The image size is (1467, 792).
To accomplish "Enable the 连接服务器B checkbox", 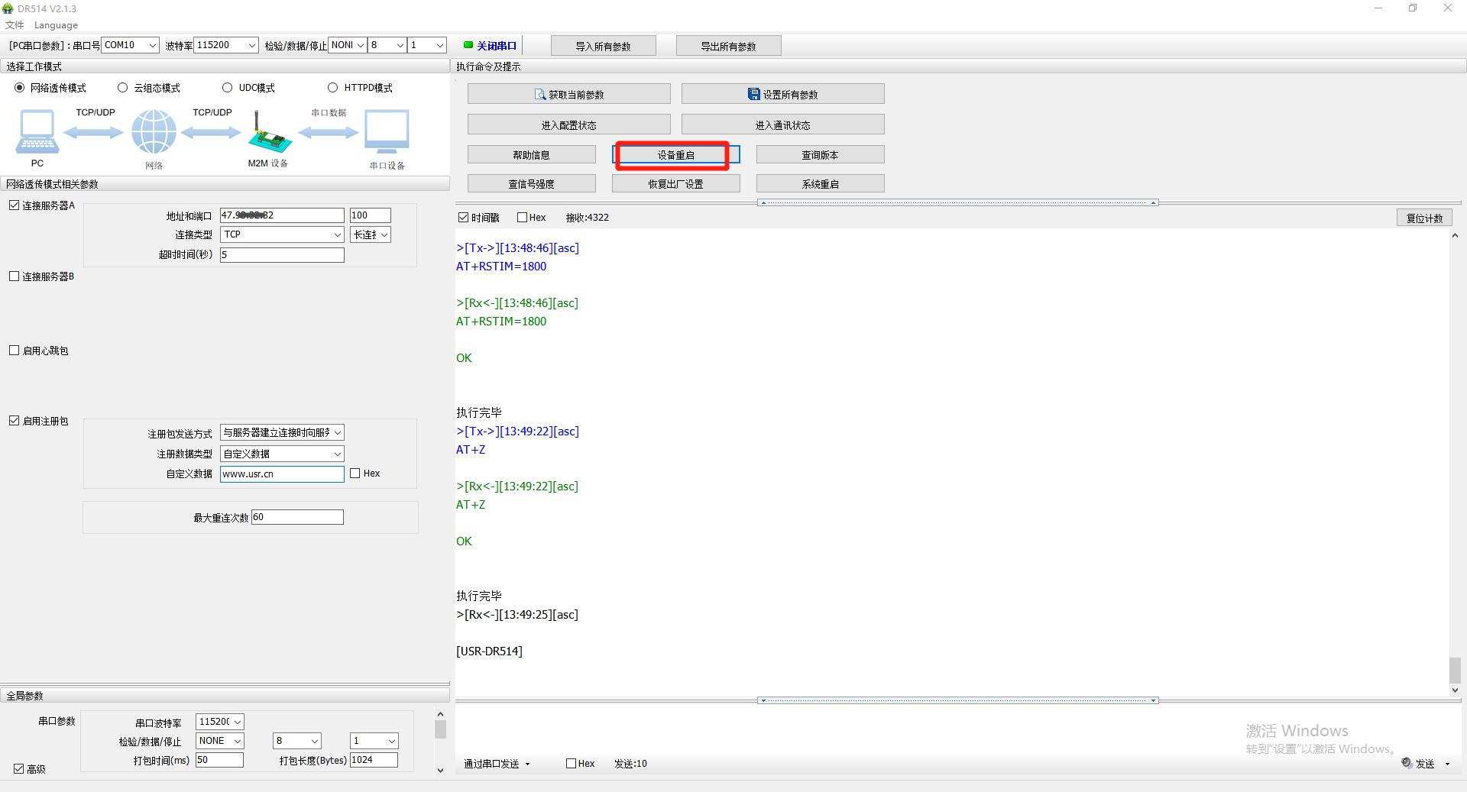I will point(15,276).
